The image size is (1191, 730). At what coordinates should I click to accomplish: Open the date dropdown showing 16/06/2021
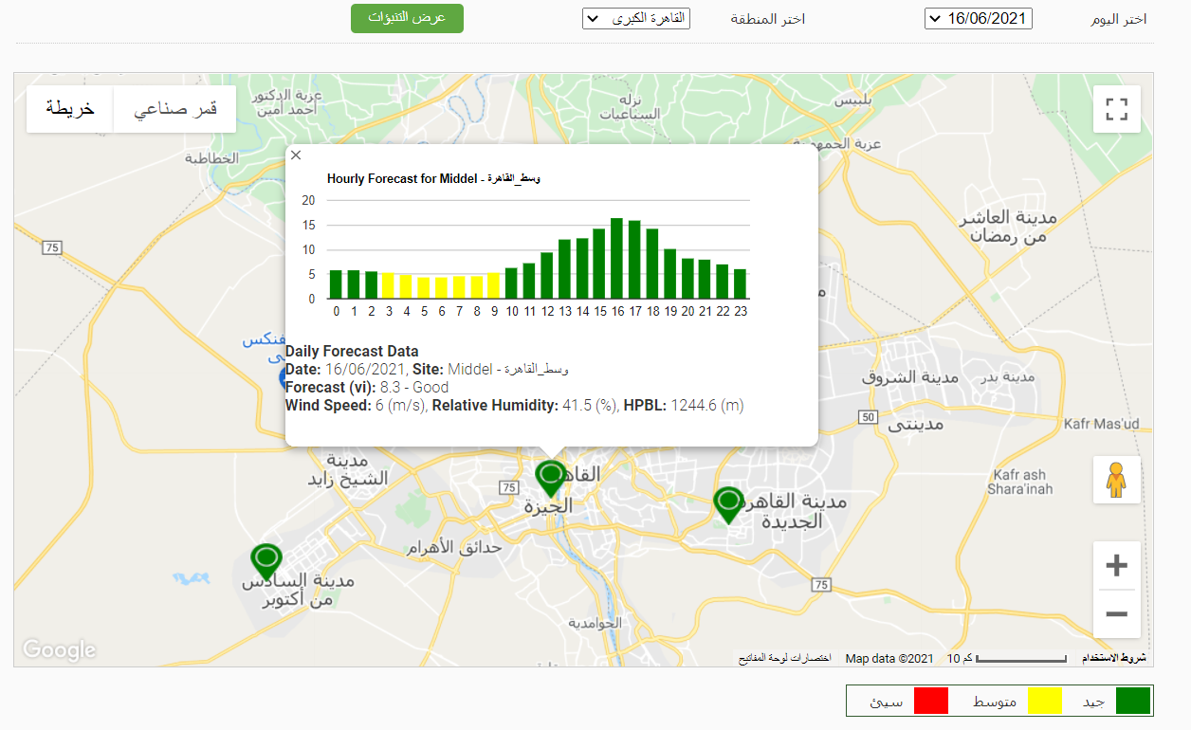(x=978, y=19)
